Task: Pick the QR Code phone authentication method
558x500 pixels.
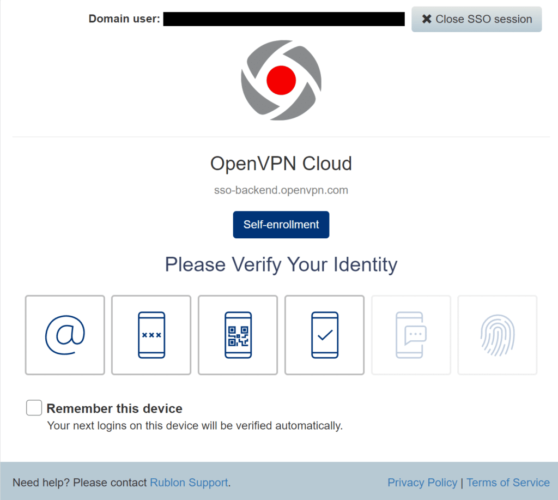Action: [238, 335]
